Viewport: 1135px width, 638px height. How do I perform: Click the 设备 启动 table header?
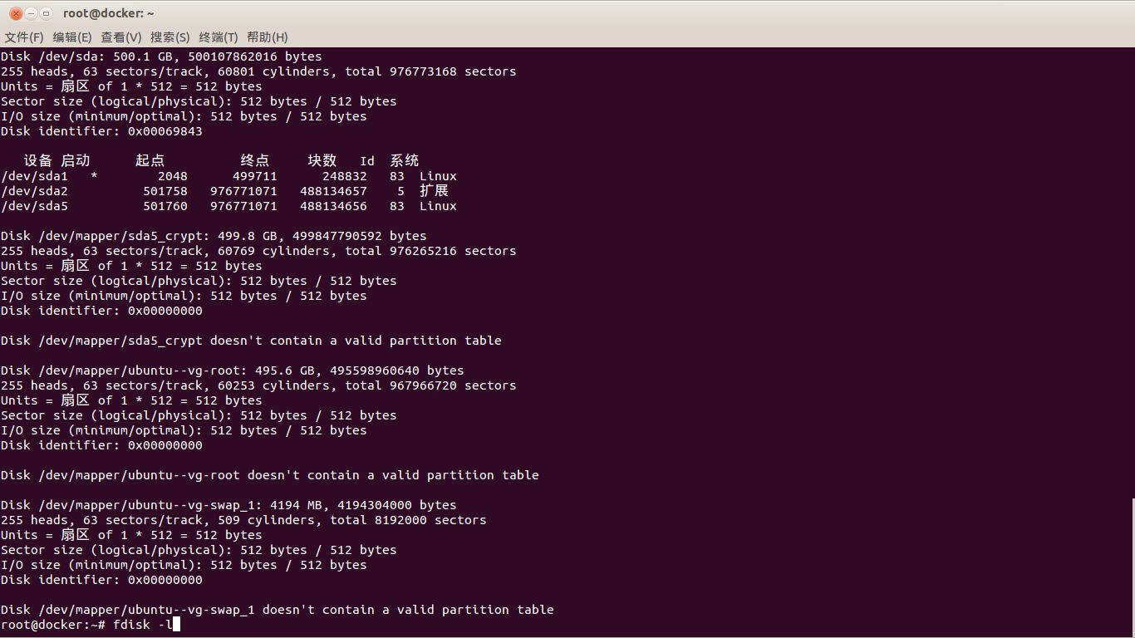point(57,161)
